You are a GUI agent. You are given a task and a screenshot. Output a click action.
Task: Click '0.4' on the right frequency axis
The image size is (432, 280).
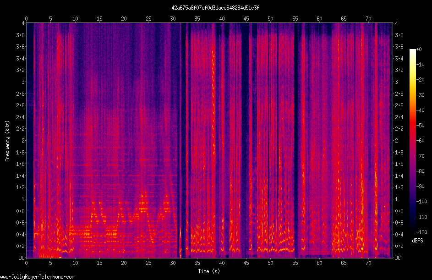pyautogui.click(x=399, y=235)
